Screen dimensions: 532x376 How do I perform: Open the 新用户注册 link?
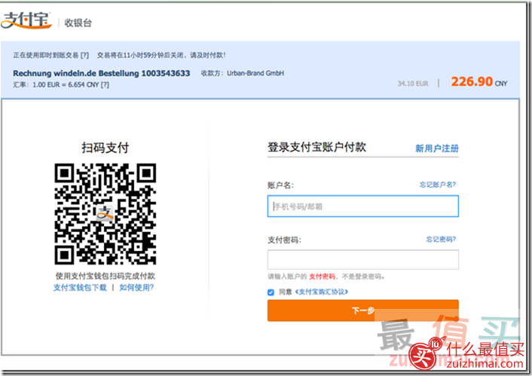tap(436, 148)
